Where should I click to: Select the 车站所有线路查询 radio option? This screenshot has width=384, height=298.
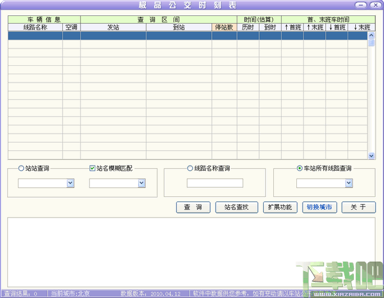coord(300,168)
